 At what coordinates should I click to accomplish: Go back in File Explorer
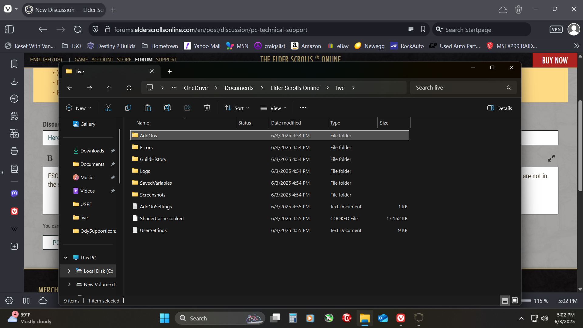point(70,88)
